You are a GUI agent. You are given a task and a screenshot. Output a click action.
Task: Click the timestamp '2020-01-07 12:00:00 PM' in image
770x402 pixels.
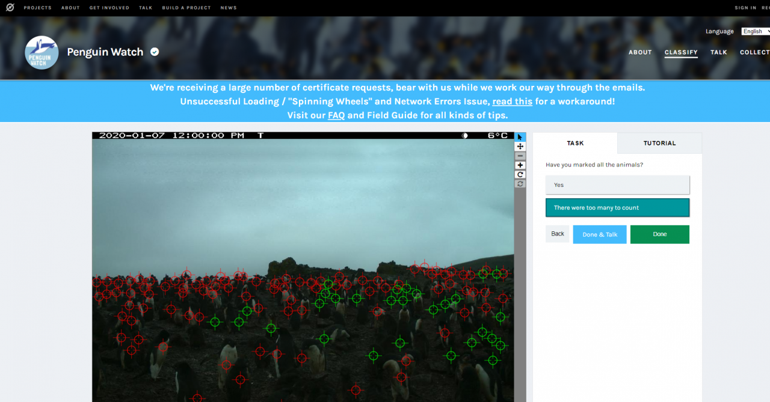172,136
